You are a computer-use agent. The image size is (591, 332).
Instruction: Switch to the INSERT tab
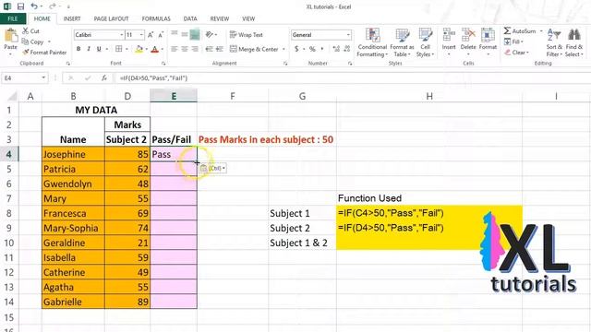(72, 18)
